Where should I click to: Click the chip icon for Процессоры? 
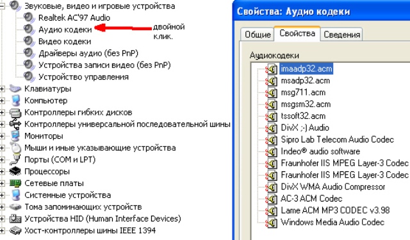click(x=15, y=171)
